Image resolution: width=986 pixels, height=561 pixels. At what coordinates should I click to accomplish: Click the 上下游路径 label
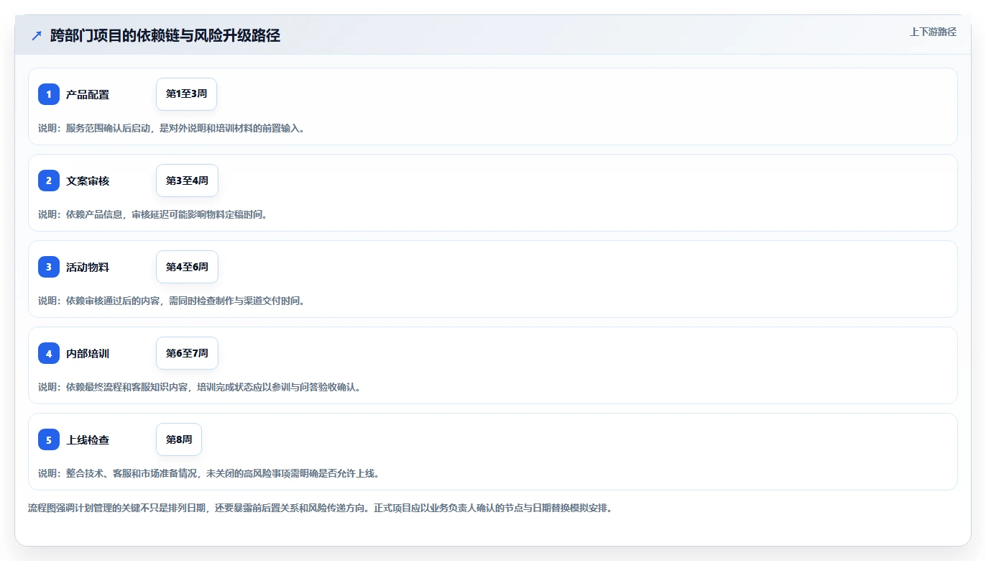pyautogui.click(x=933, y=32)
